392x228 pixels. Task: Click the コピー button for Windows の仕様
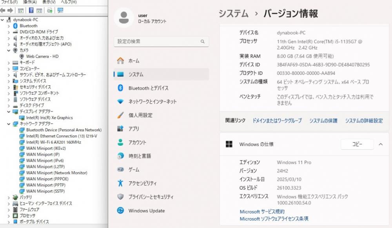point(357,144)
